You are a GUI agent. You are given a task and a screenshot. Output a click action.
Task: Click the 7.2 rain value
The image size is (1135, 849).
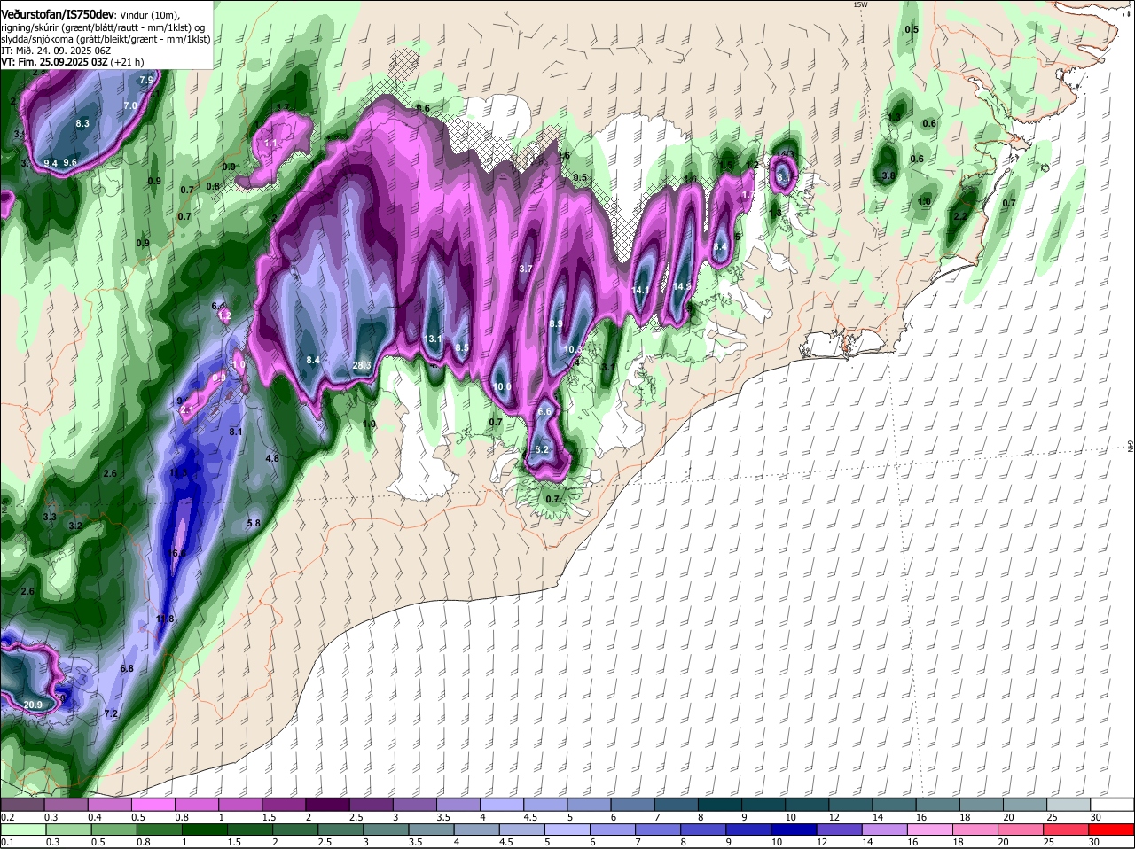click(x=111, y=714)
